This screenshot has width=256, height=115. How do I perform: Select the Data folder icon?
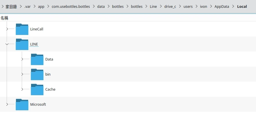(37, 59)
